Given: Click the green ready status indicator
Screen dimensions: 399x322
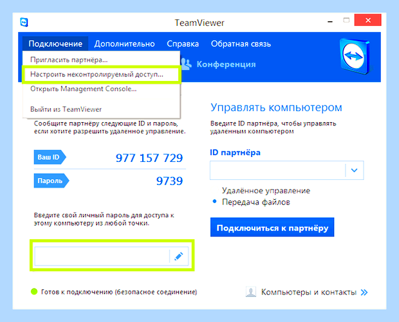Looking at the screenshot, I should coord(34,292).
